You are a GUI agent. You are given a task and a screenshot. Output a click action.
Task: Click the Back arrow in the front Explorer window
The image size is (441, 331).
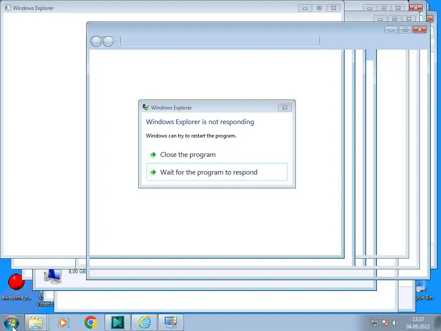click(96, 42)
